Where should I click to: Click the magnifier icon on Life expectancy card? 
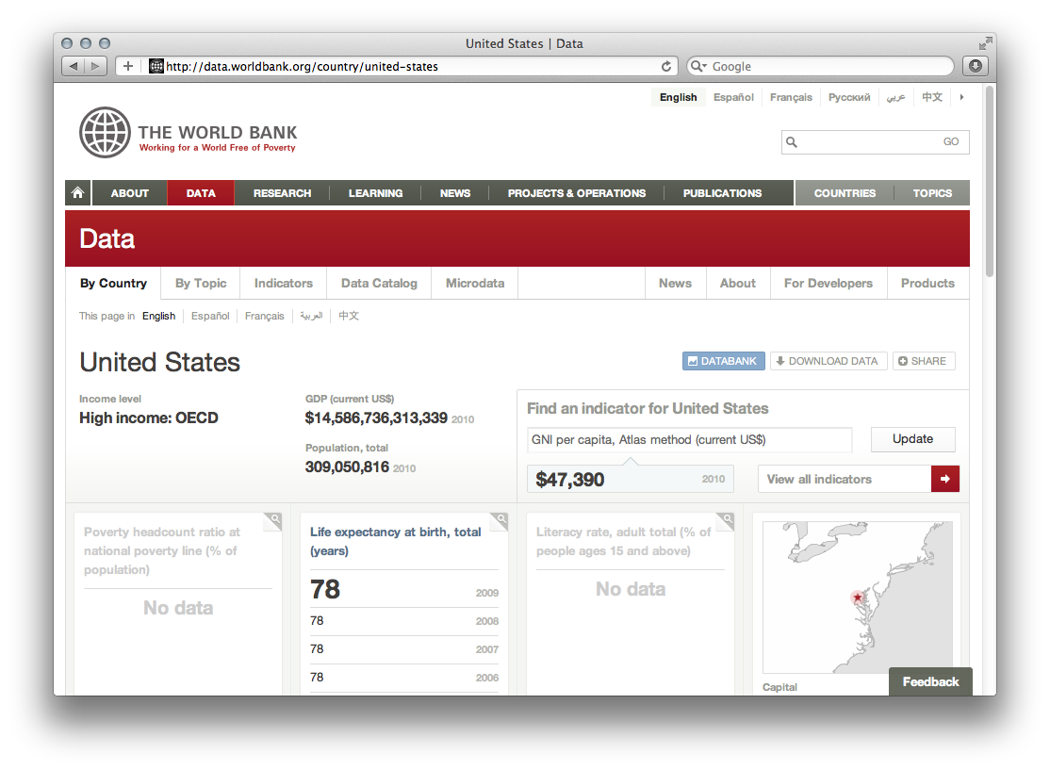coord(499,520)
